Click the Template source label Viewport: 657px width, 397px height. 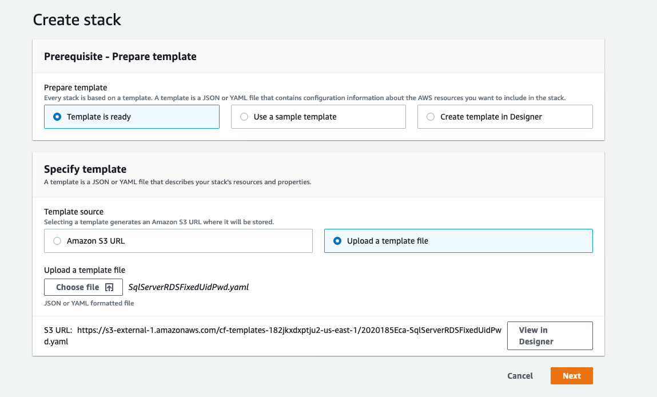74,211
